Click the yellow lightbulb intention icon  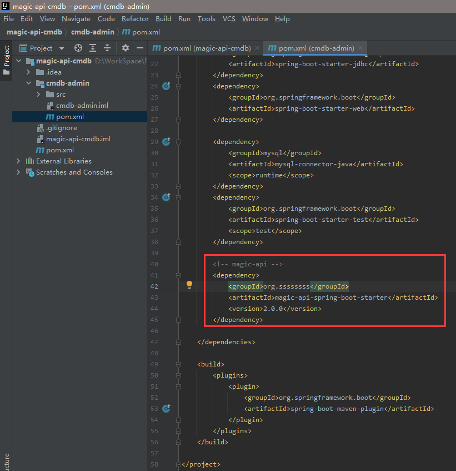189,285
